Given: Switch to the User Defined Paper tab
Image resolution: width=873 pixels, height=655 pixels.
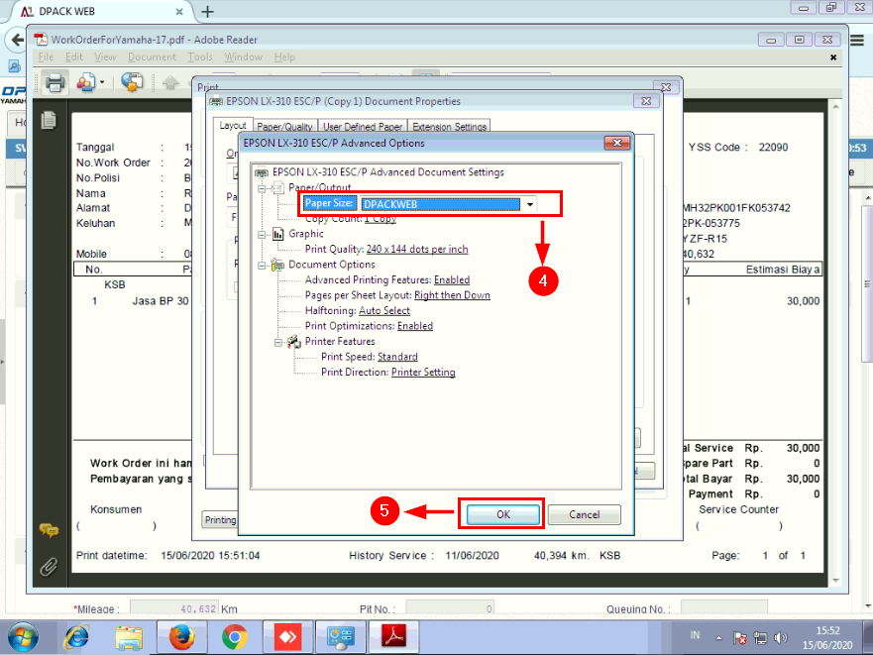Looking at the screenshot, I should coord(363,127).
